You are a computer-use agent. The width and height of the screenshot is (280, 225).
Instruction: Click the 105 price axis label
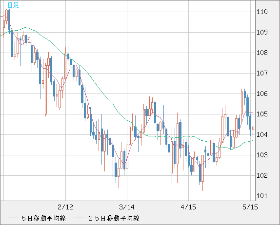pos(262,114)
